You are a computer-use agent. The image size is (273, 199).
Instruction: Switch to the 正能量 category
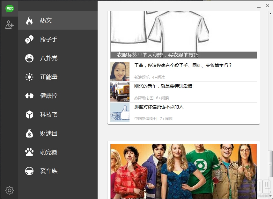(49, 77)
